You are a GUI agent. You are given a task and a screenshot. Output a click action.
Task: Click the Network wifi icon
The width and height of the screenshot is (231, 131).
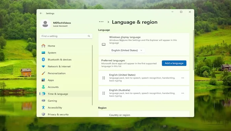[x=43, y=66]
